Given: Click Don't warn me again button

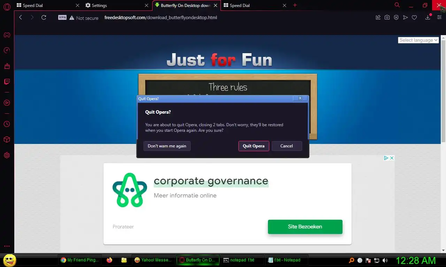Looking at the screenshot, I should click(x=167, y=146).
